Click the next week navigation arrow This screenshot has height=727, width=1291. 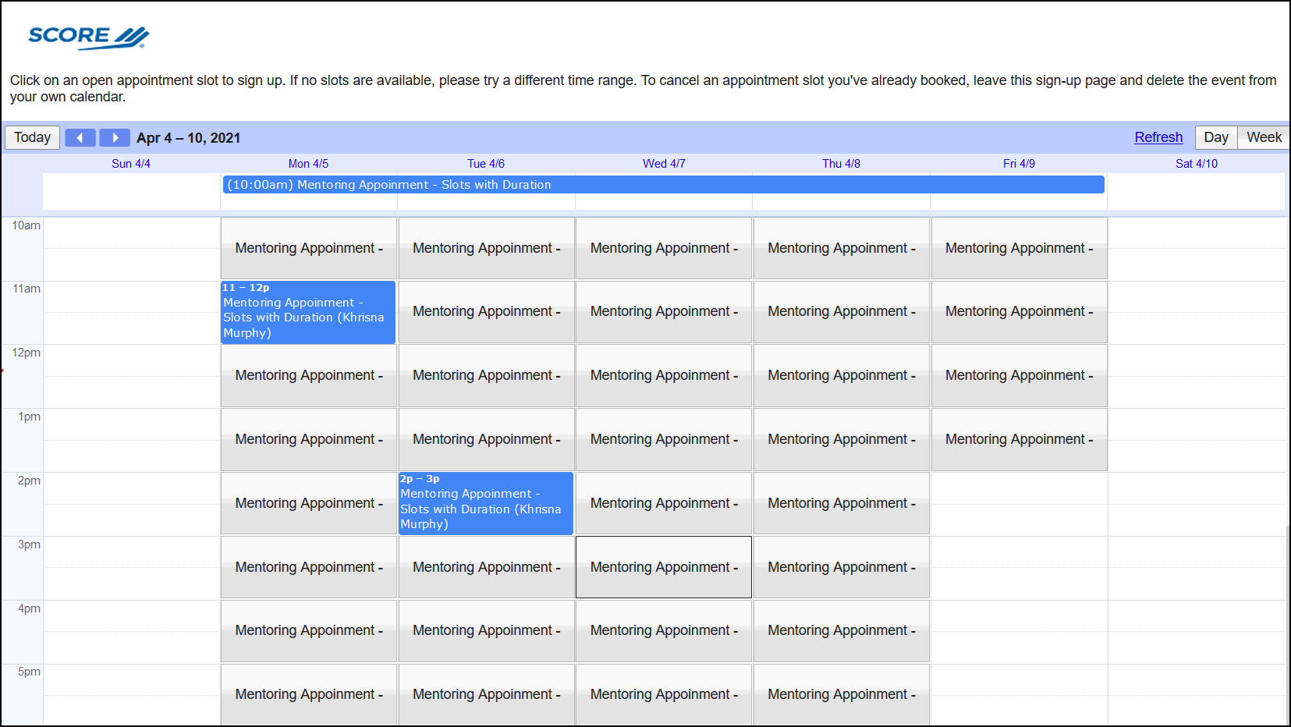point(114,137)
